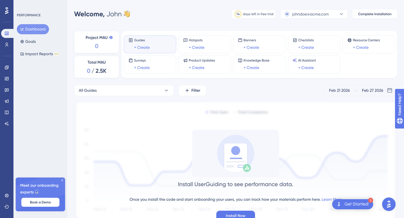Click the Project MAU info icon
The image size is (404, 218).
click(111, 37)
